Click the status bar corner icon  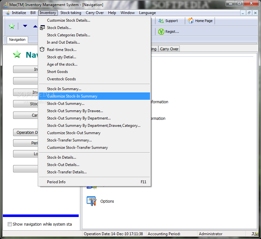[x=255, y=234]
